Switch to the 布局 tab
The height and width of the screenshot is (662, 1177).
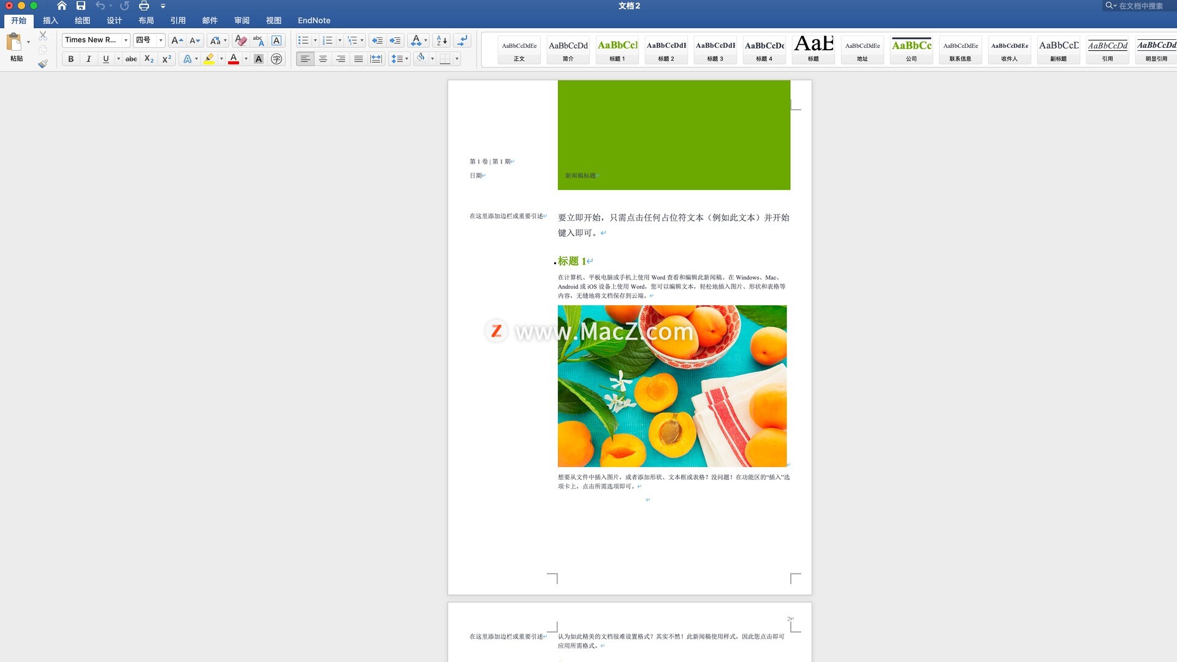(146, 20)
